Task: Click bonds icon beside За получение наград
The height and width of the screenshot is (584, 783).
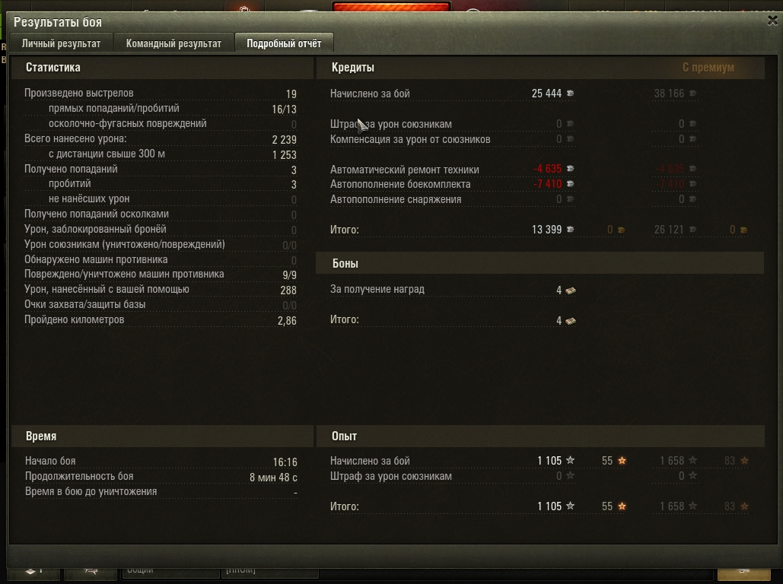Action: point(570,290)
